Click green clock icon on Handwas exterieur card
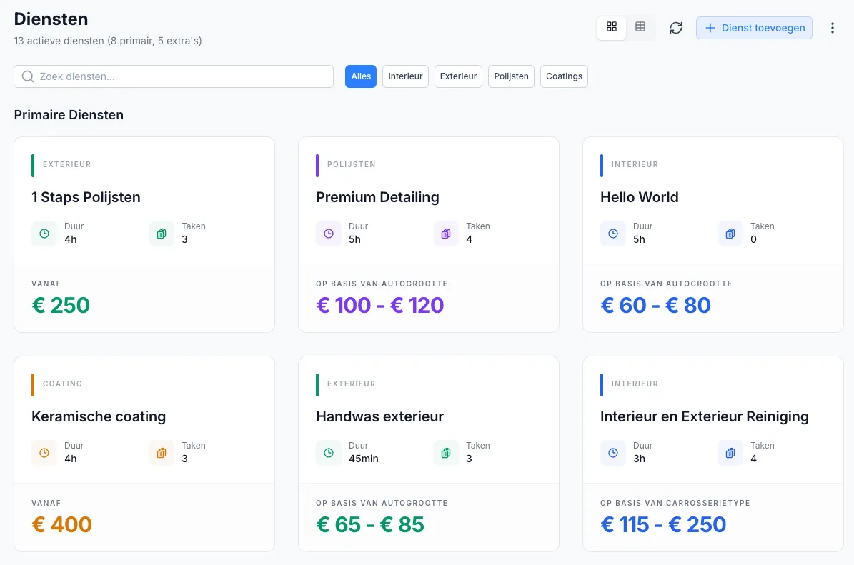854x565 pixels. coord(329,453)
